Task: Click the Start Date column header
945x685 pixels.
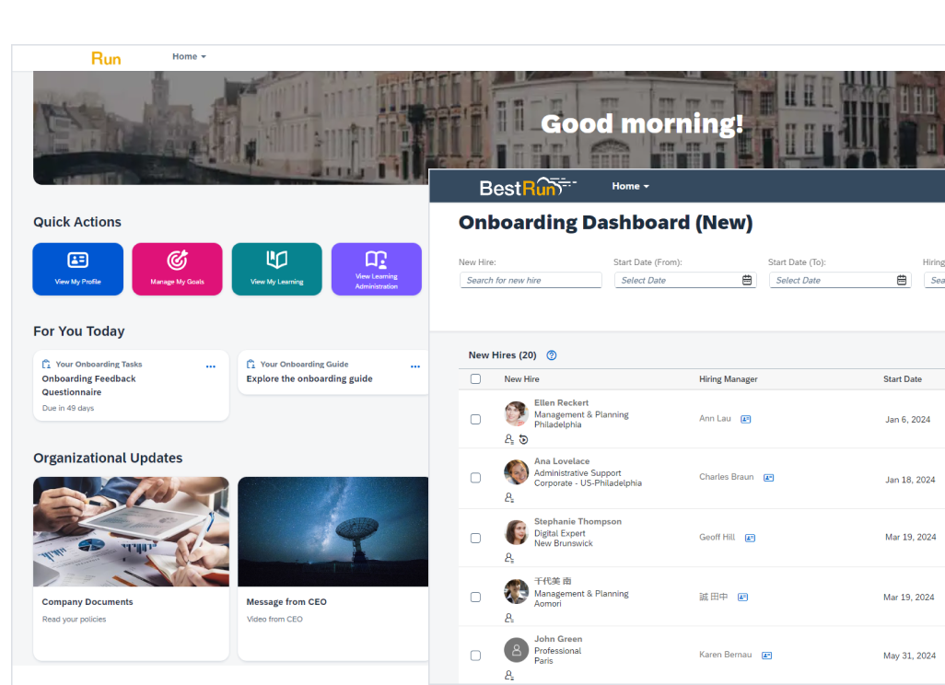Action: point(903,379)
